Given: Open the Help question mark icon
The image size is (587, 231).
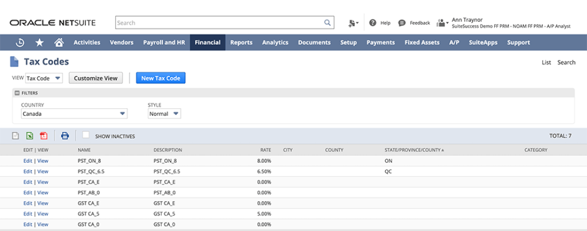Looking at the screenshot, I should tap(372, 23).
